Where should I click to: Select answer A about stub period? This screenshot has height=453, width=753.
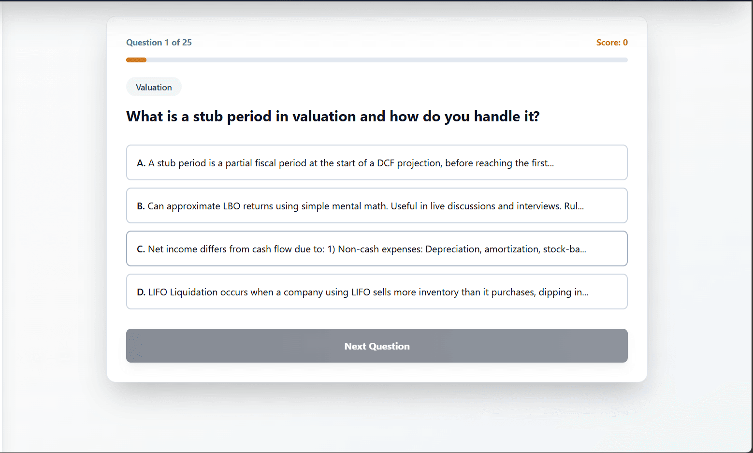376,163
